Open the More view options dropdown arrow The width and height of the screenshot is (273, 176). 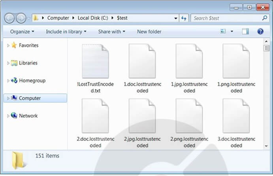pos(232,32)
